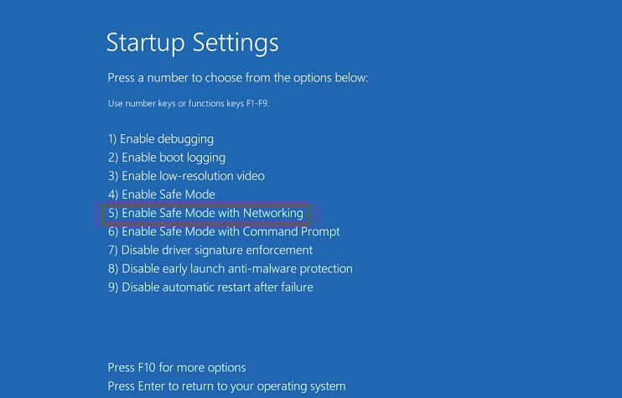Open 'more options' text in the footer
This screenshot has width=622, height=398.
coord(215,368)
